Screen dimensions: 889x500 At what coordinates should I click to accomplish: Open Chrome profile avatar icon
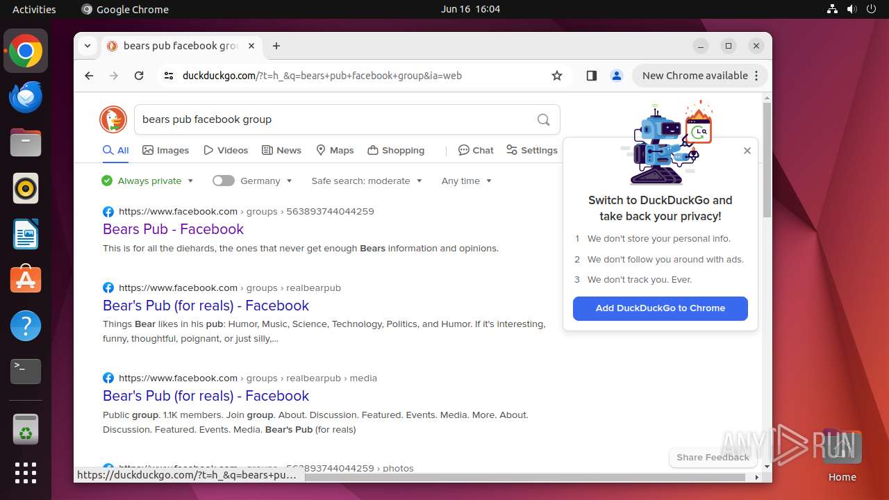pyautogui.click(x=616, y=76)
